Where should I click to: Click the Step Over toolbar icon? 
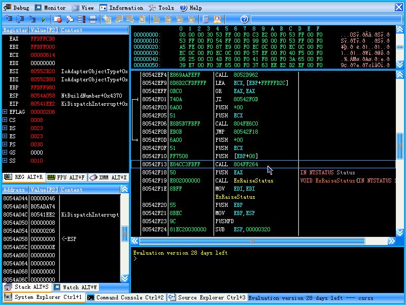tap(20, 19)
